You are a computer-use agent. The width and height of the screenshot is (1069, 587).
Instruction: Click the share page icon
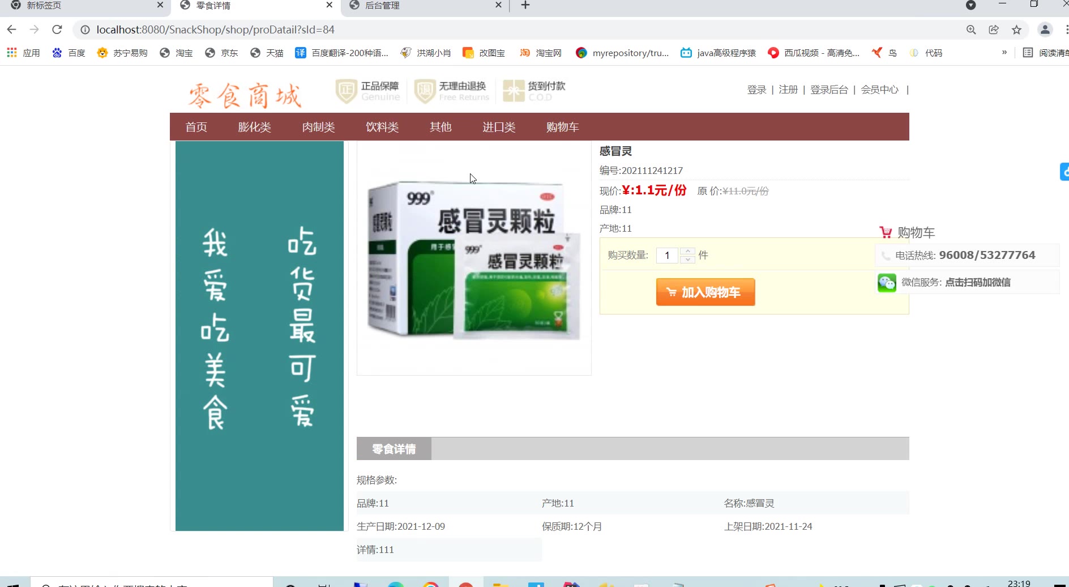[994, 29]
